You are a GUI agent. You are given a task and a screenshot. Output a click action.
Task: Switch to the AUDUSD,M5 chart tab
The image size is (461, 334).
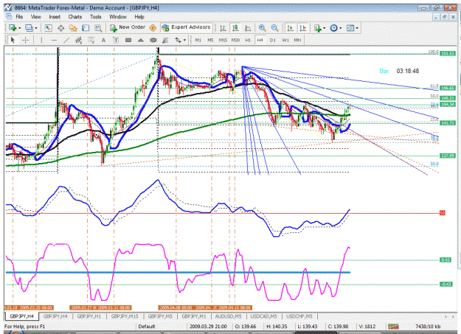(228, 316)
